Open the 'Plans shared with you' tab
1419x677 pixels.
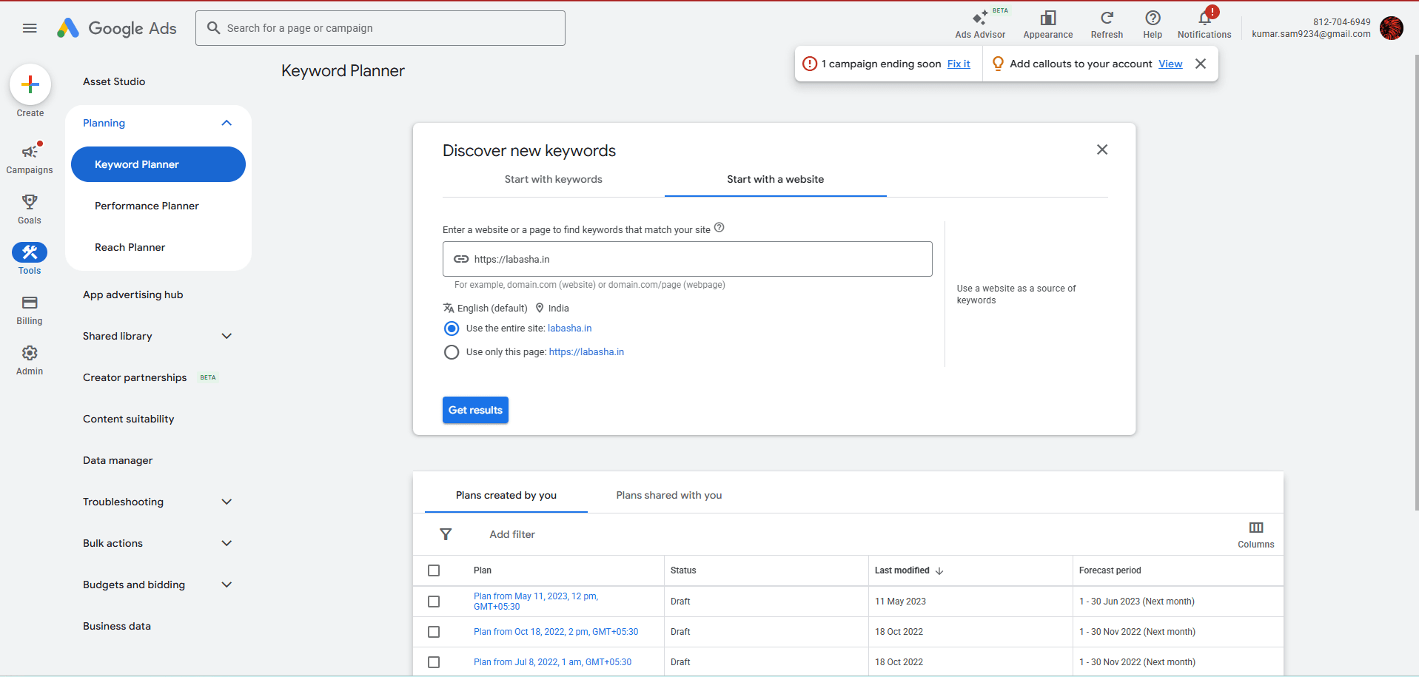pyautogui.click(x=668, y=494)
